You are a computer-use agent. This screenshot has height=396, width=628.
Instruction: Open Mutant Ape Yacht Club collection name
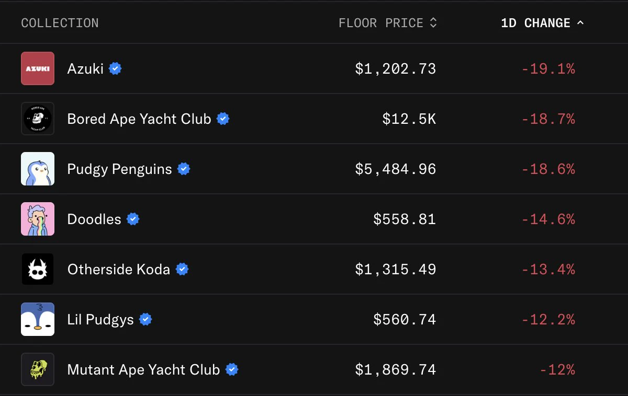[x=143, y=370]
